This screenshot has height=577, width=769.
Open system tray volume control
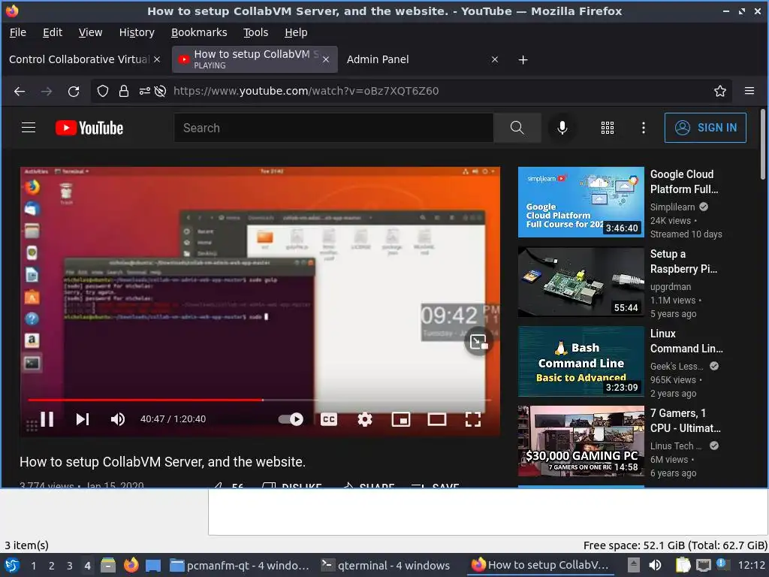(655, 565)
